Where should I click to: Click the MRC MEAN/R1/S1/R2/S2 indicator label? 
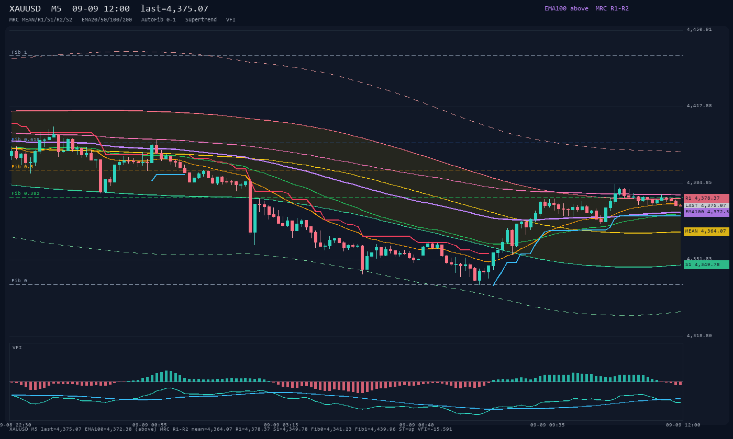pyautogui.click(x=41, y=19)
